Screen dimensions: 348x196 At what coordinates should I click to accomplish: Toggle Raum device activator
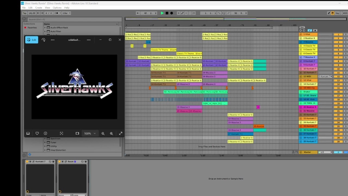[x=59, y=162]
